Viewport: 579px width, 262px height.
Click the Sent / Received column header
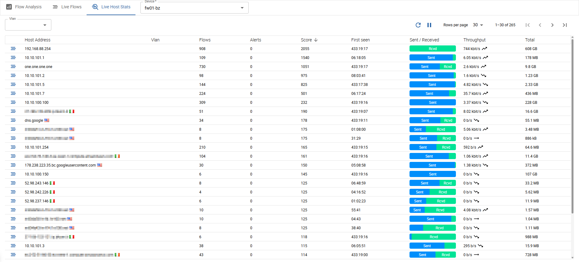click(424, 40)
